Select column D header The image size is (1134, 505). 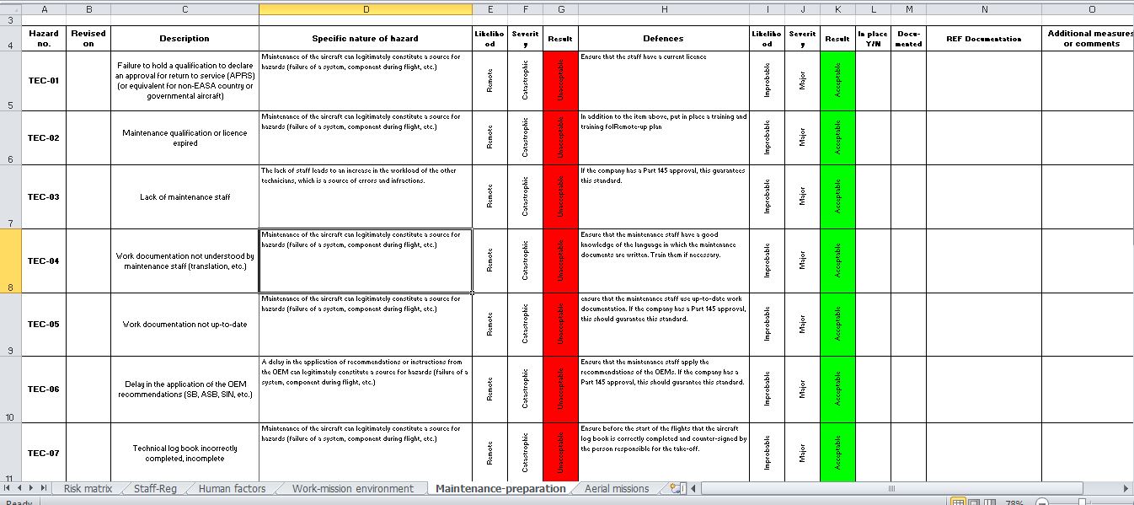(365, 8)
